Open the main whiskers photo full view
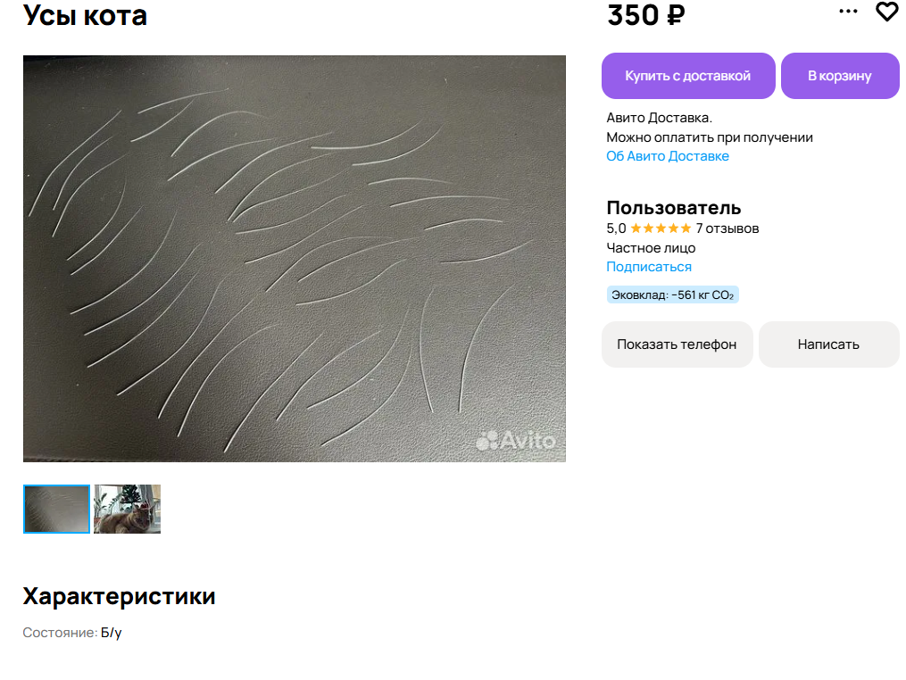Viewport: 906px width, 680px height. [x=294, y=258]
